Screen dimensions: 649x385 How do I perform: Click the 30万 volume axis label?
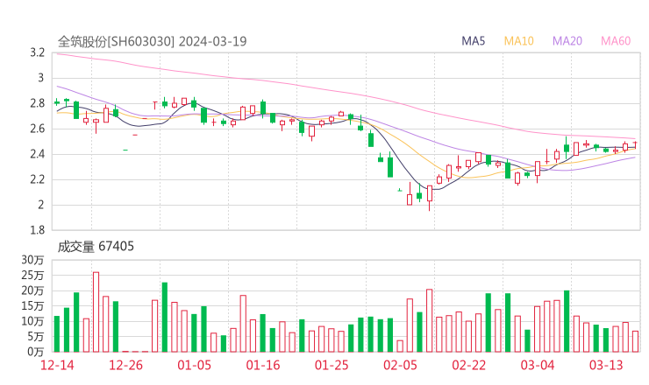pos(32,260)
